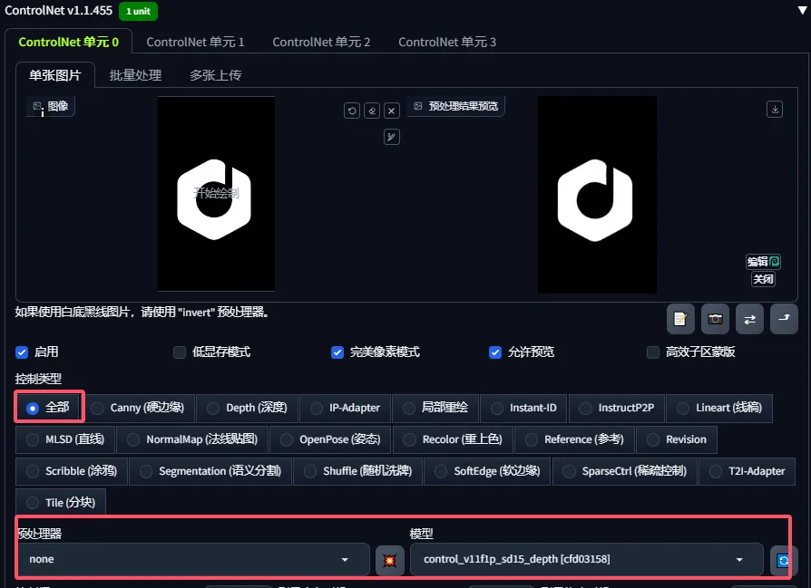
Task: Select the OpenPose (姿态) control type
Action: point(330,439)
